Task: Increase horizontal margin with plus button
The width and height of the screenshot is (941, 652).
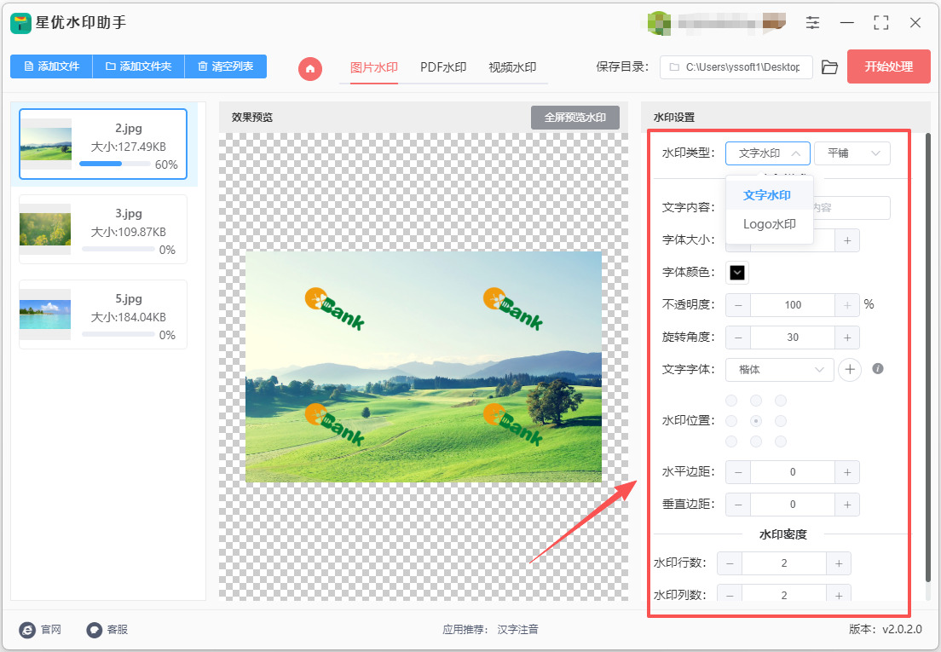Action: point(846,472)
